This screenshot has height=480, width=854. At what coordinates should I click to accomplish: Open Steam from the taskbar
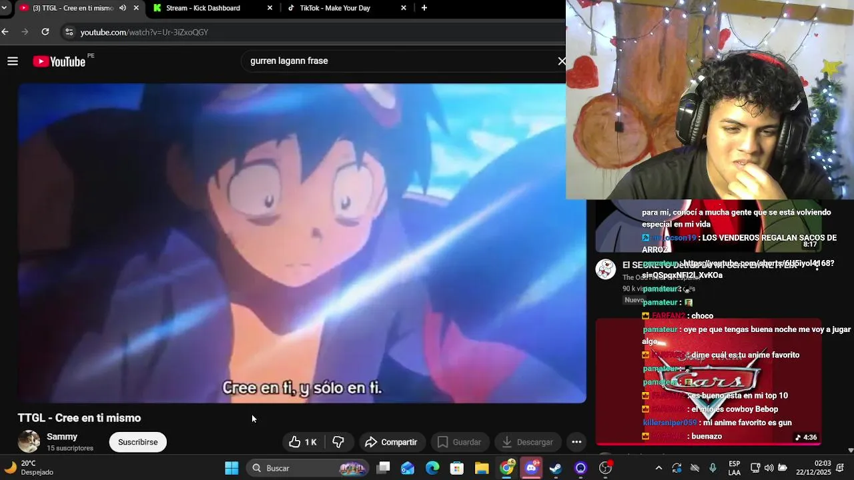click(556, 468)
